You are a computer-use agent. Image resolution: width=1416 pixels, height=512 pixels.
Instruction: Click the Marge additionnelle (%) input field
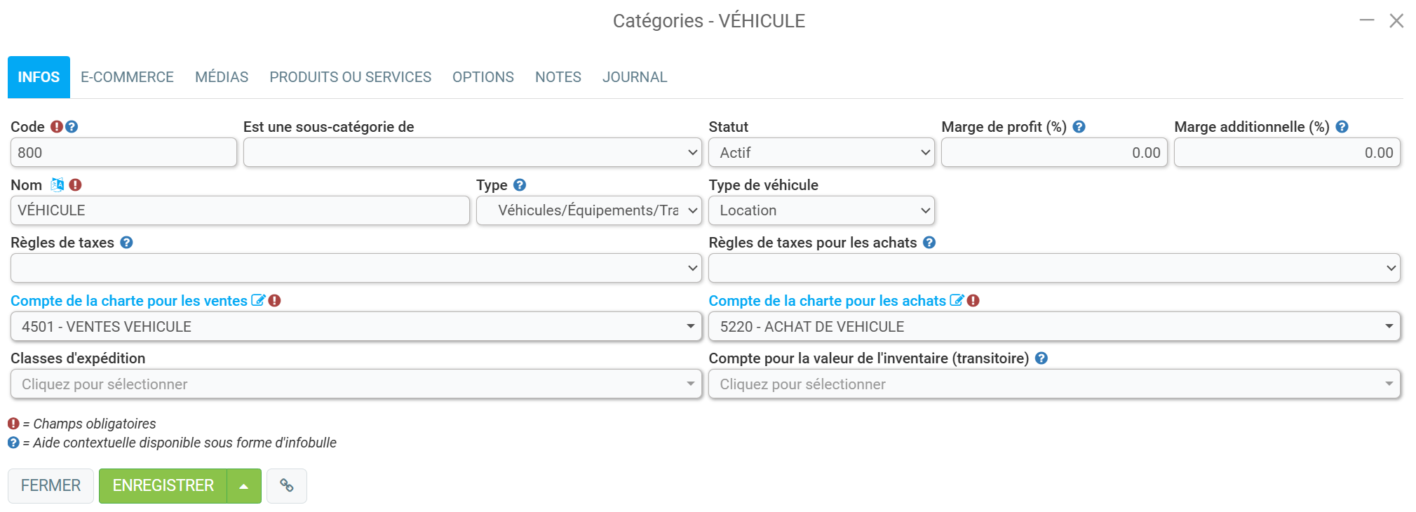[1287, 152]
